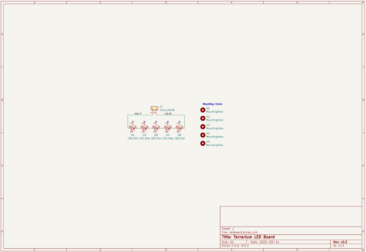Select the D5 LED symbol

click(x=179, y=128)
